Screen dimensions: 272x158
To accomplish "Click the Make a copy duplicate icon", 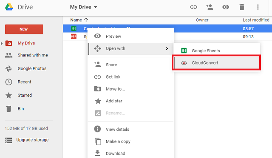I will click(x=98, y=141).
